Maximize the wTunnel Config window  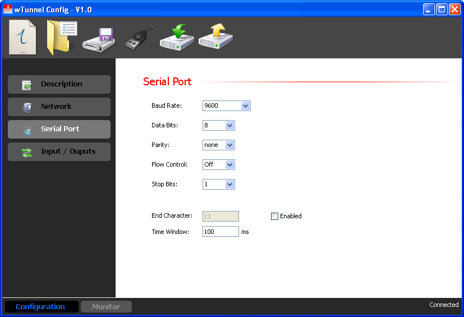pyautogui.click(x=442, y=9)
